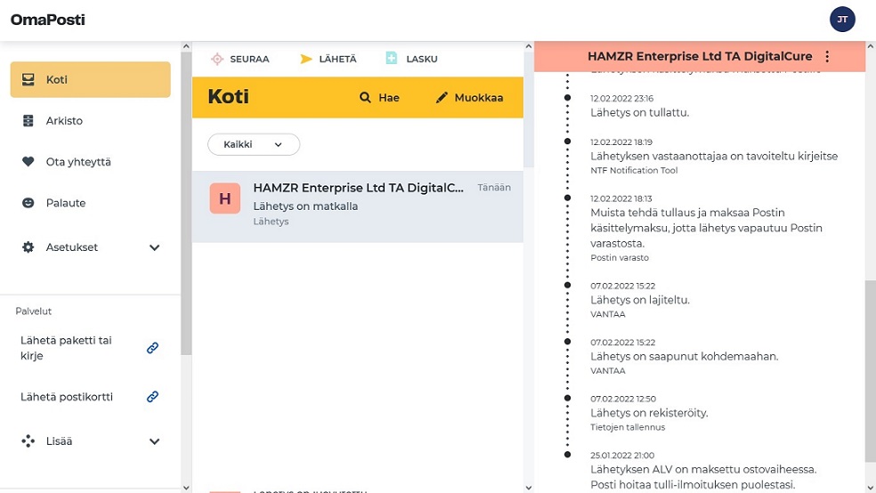
Task: Click the Lähetä yellow arrow icon
Action: [x=305, y=59]
